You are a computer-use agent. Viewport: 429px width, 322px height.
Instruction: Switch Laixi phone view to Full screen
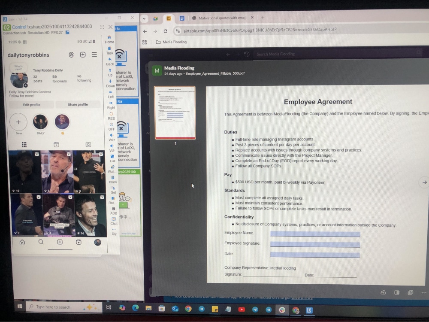click(112, 158)
